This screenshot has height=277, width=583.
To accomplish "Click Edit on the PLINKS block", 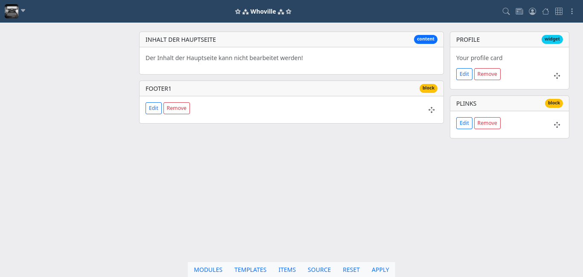I will [x=464, y=123].
